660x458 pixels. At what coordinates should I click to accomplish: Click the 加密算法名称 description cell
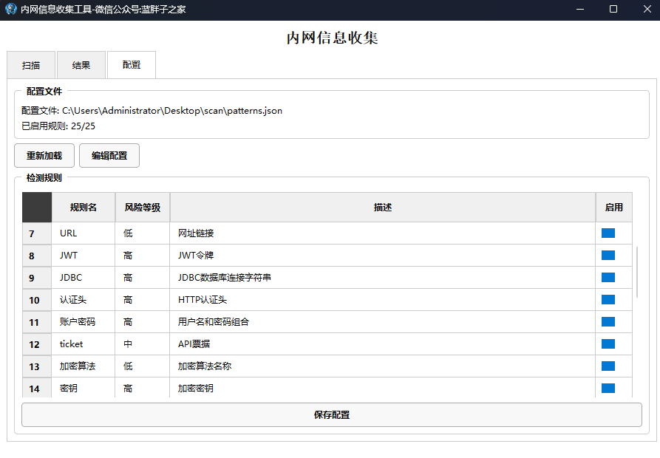pos(383,366)
